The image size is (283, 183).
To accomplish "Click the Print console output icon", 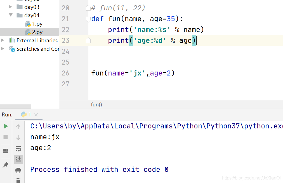I will (18, 170).
